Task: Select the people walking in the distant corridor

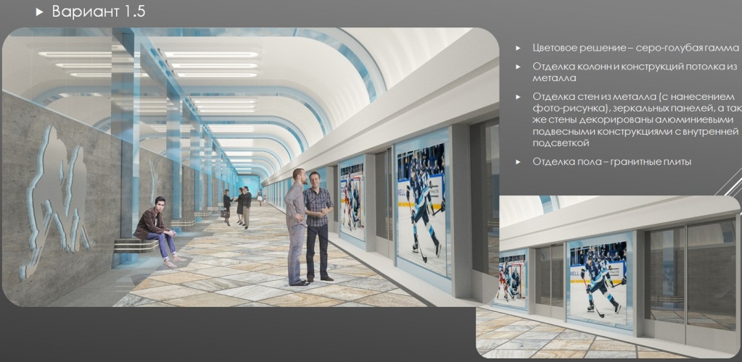Action: [x=239, y=206]
